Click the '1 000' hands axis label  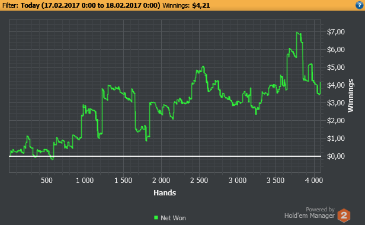[85, 181]
